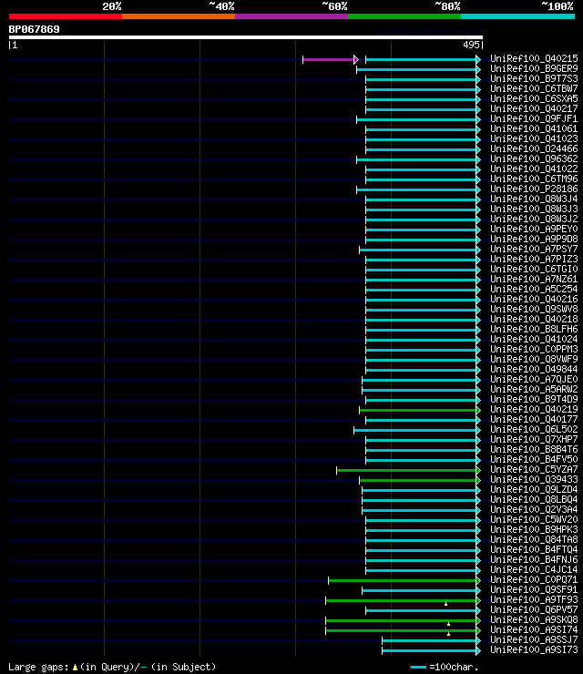Open the UniRef100_A9TF93 hit label
Viewport: 583px width, 674px height.
(x=534, y=599)
